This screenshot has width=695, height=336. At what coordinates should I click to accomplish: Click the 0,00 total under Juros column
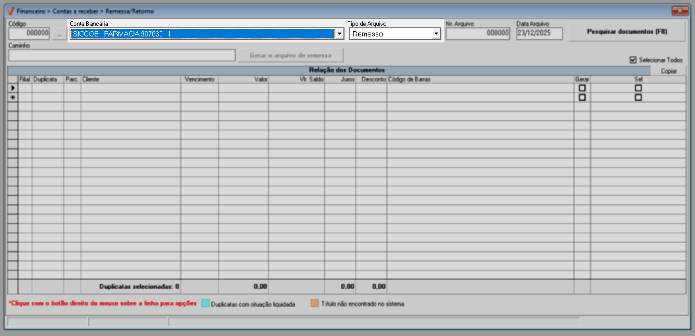pos(347,287)
